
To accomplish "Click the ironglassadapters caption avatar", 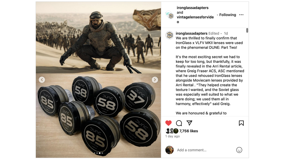I will click(170, 35).
